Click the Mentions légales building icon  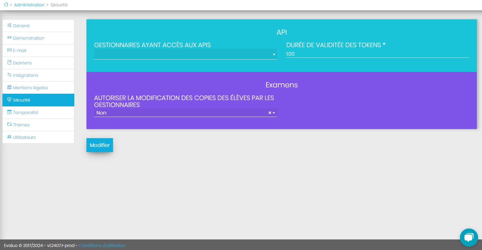point(9,87)
